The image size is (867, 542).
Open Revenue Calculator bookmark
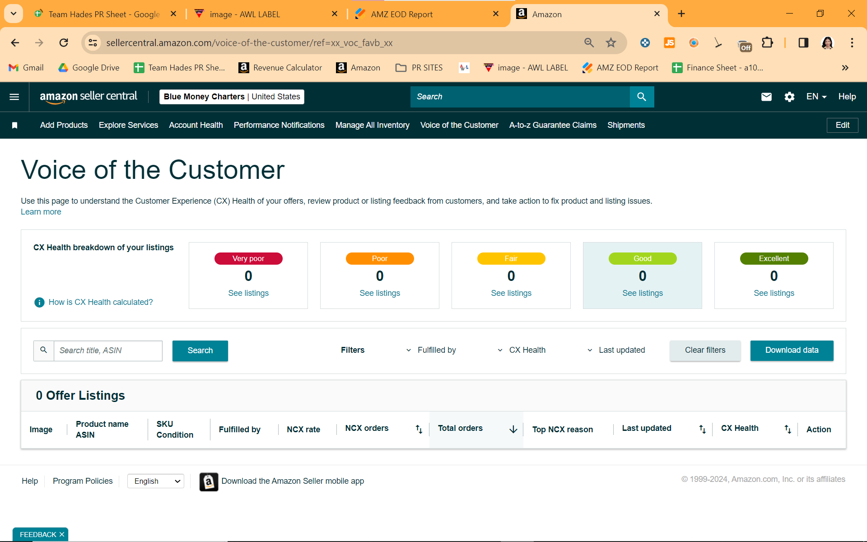[x=280, y=68]
